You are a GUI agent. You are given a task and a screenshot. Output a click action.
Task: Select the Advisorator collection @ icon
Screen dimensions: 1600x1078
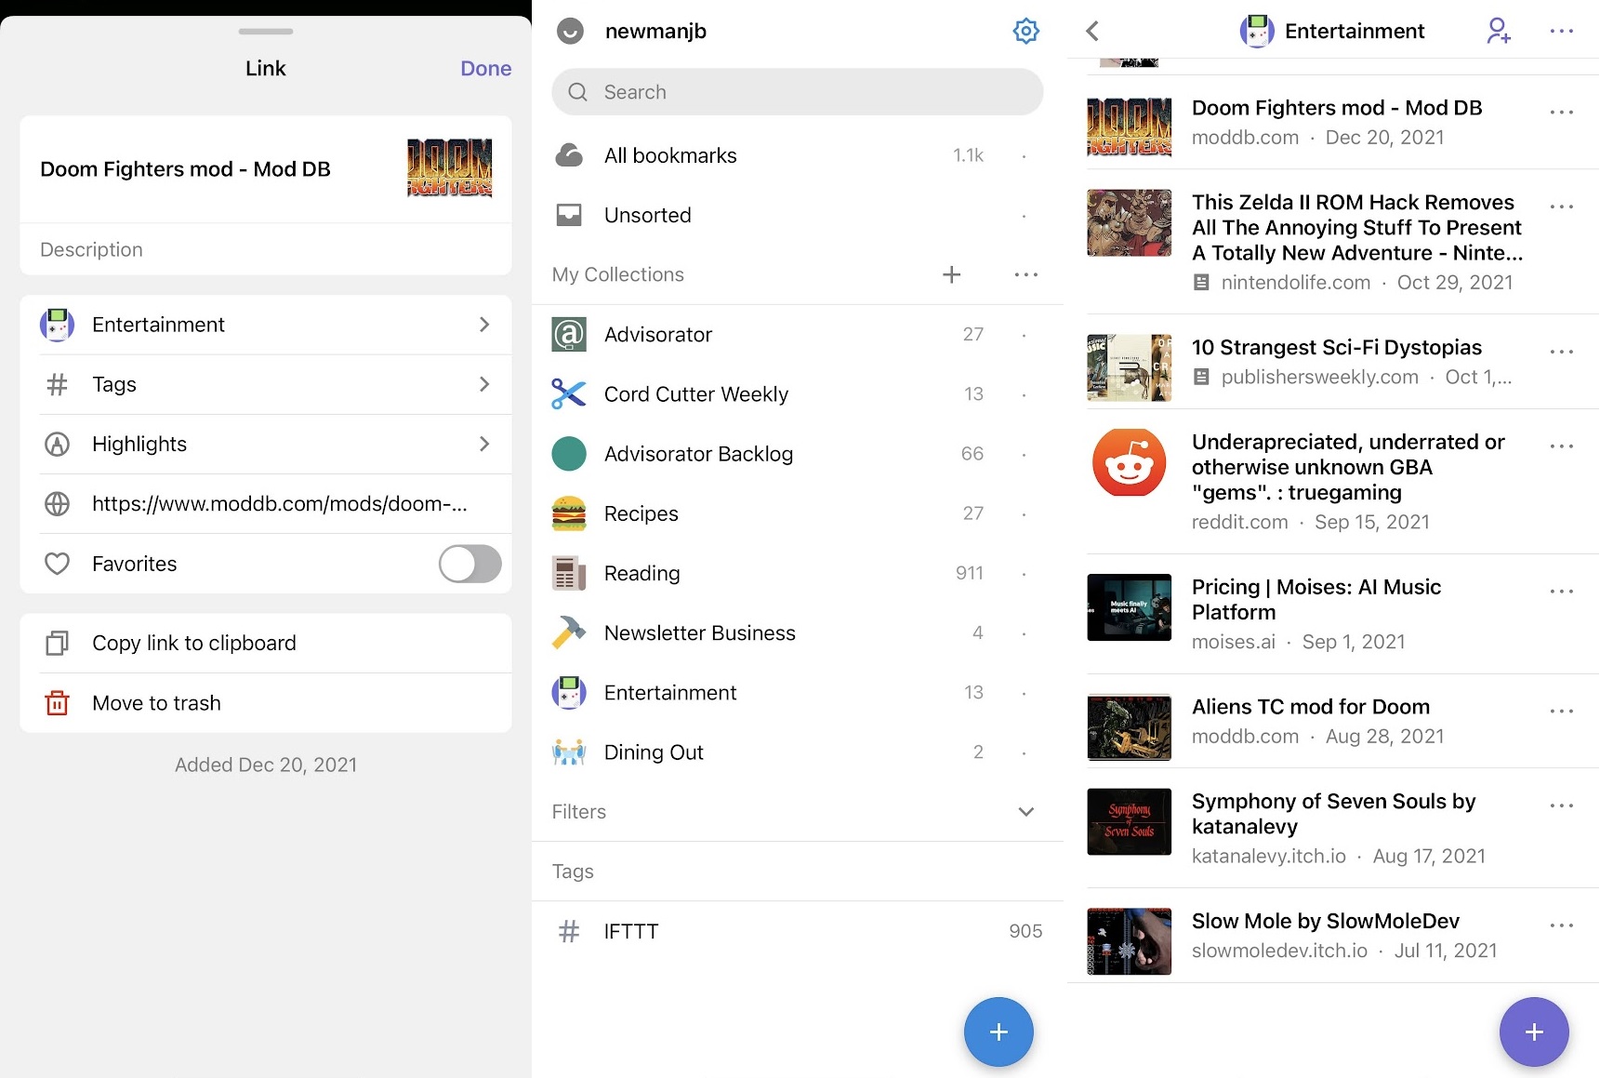point(569,334)
